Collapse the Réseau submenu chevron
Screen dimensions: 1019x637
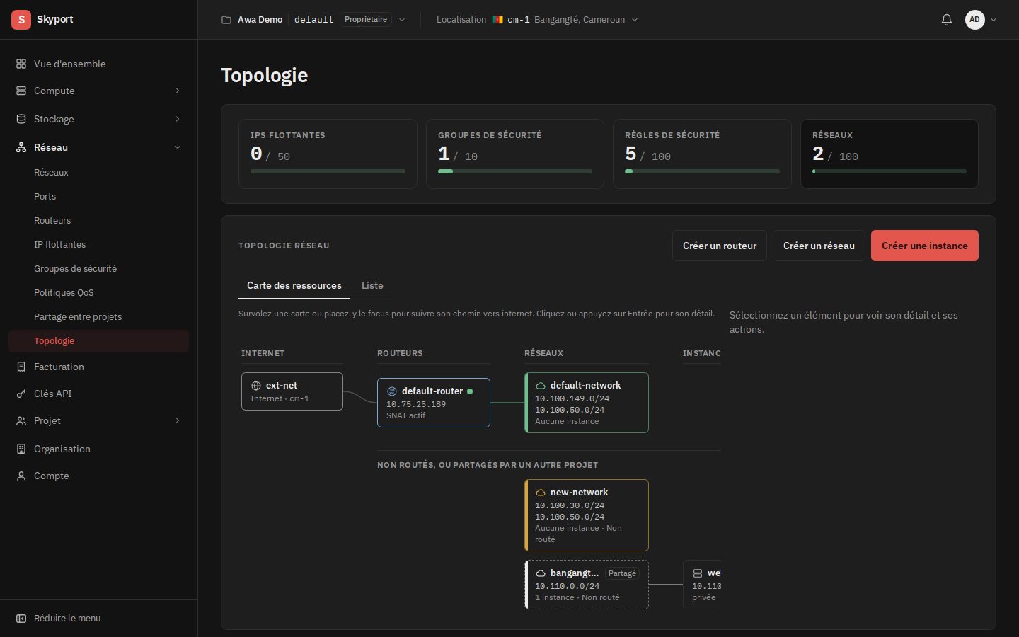point(178,147)
